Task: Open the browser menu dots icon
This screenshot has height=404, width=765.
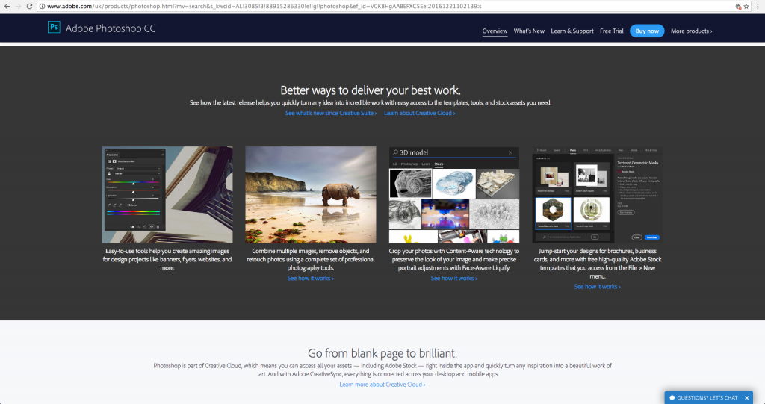Action: [759, 6]
